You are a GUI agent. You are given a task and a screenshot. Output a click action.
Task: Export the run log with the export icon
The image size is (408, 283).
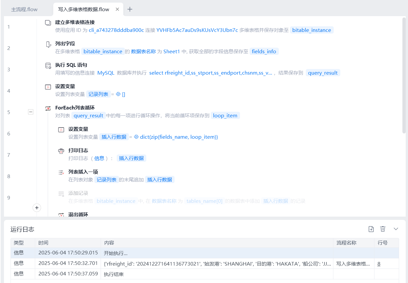pos(371,229)
